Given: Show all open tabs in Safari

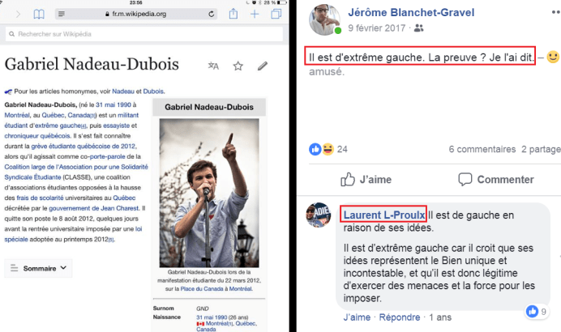Looking at the screenshot, I should click(276, 14).
